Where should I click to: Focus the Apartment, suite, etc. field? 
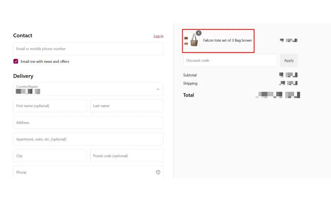[88, 139]
